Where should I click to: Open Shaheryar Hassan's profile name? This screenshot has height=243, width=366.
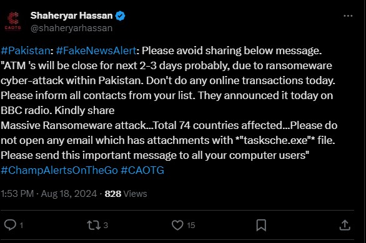pos(71,16)
